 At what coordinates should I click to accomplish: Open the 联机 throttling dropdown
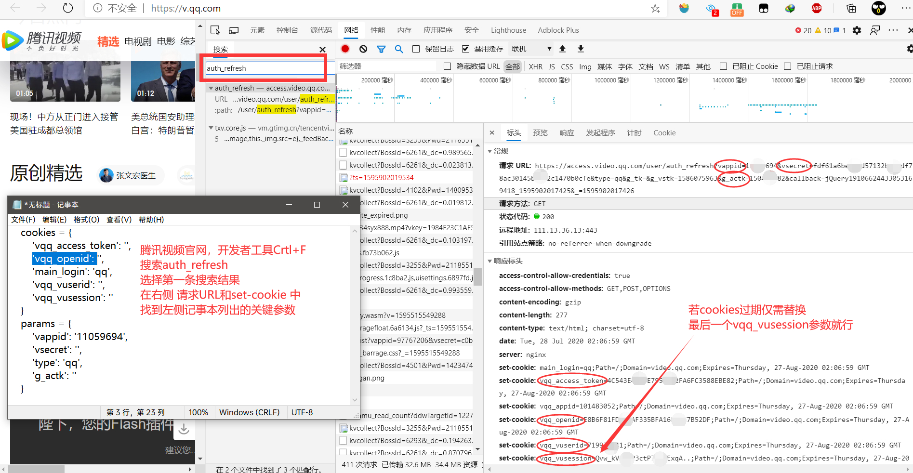click(x=531, y=49)
